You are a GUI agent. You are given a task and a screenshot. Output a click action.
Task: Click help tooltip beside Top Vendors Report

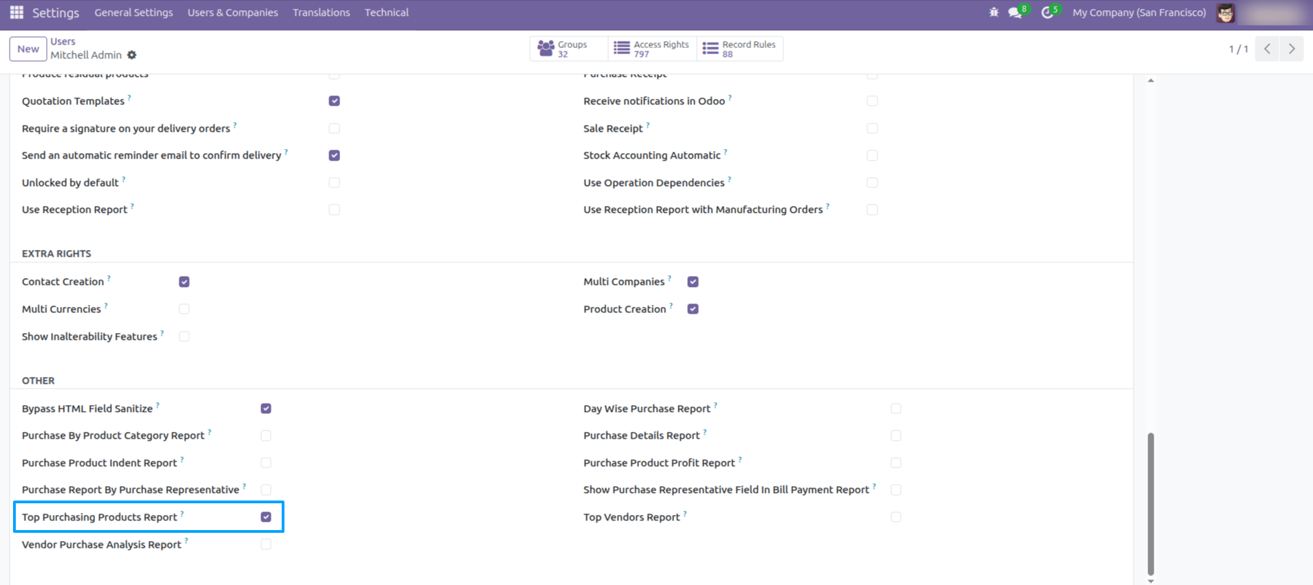pos(685,514)
